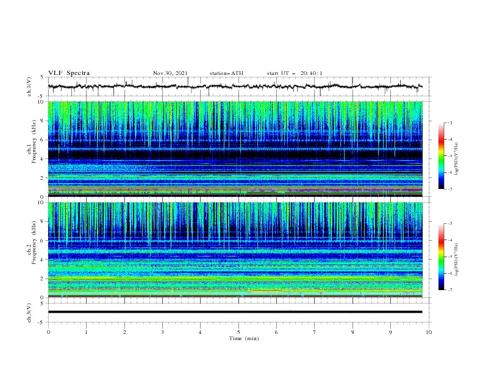Click time axis tick label "3"
Image resolution: width=483 pixels, height=373 pixels.
[162, 332]
